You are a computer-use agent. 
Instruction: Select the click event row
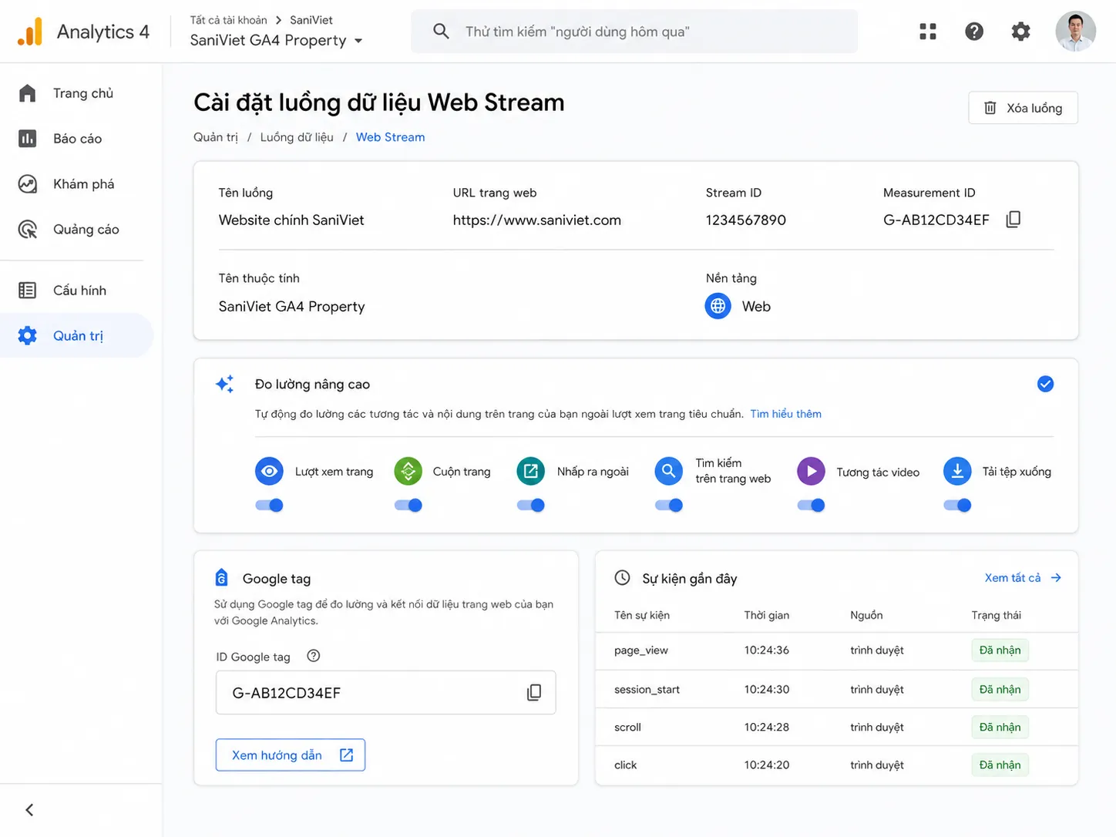836,765
